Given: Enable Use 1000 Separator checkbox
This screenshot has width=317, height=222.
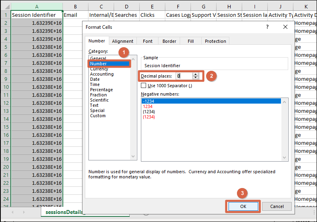Looking at the screenshot, I should pyautogui.click(x=144, y=86).
